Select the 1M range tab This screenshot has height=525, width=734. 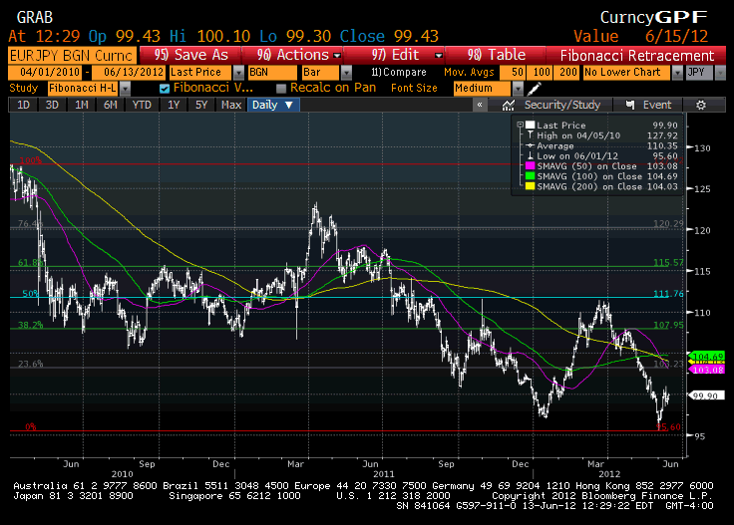point(82,105)
